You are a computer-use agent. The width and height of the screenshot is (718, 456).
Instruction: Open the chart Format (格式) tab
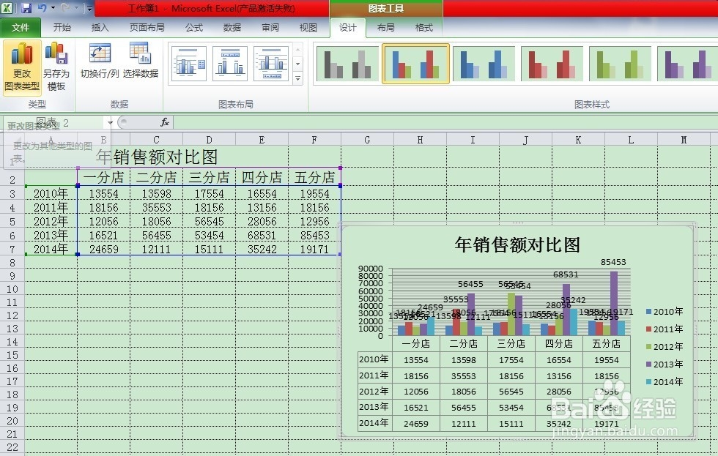pyautogui.click(x=423, y=27)
